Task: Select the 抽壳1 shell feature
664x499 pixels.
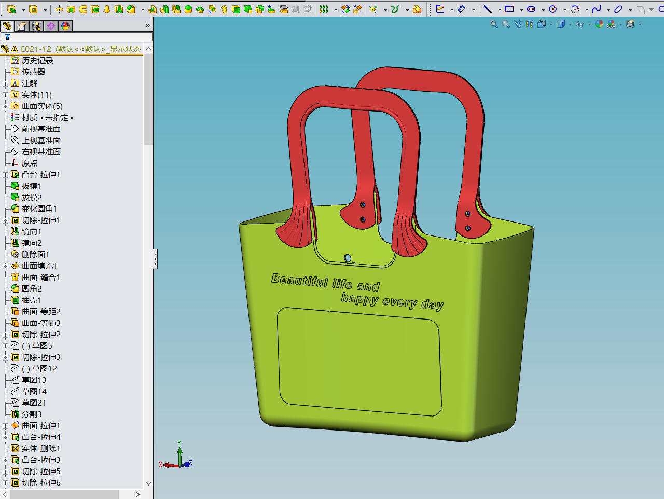Action: click(x=26, y=300)
